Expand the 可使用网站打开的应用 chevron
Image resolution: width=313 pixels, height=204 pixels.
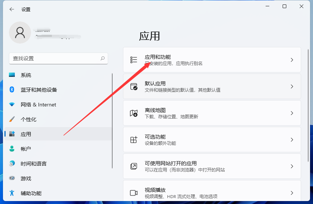292,166
